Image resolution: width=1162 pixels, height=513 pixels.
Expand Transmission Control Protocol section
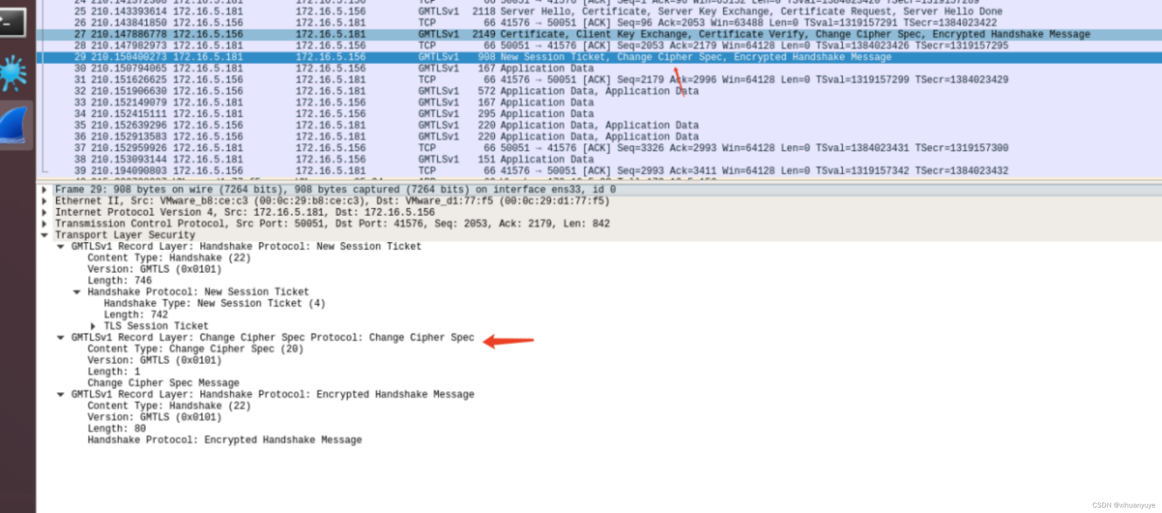click(44, 224)
